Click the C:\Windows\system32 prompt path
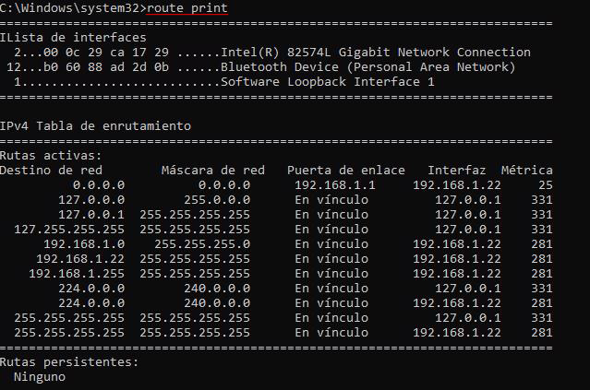The height and width of the screenshot is (390, 590). (70, 8)
